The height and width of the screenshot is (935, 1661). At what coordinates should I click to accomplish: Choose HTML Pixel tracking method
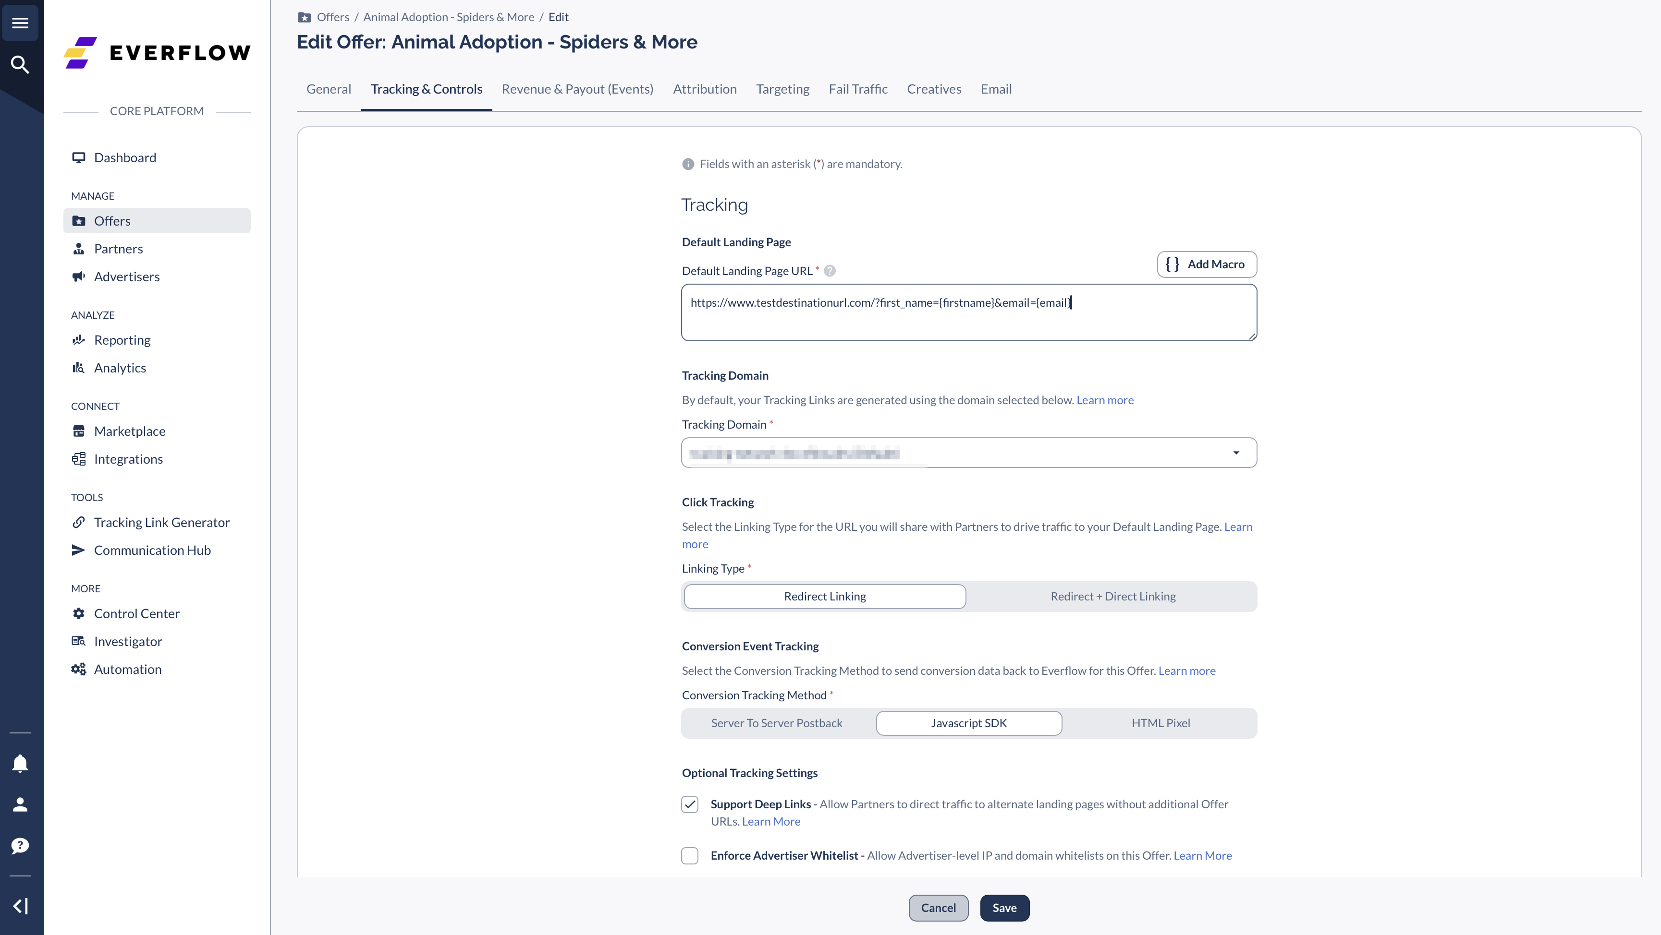point(1160,723)
